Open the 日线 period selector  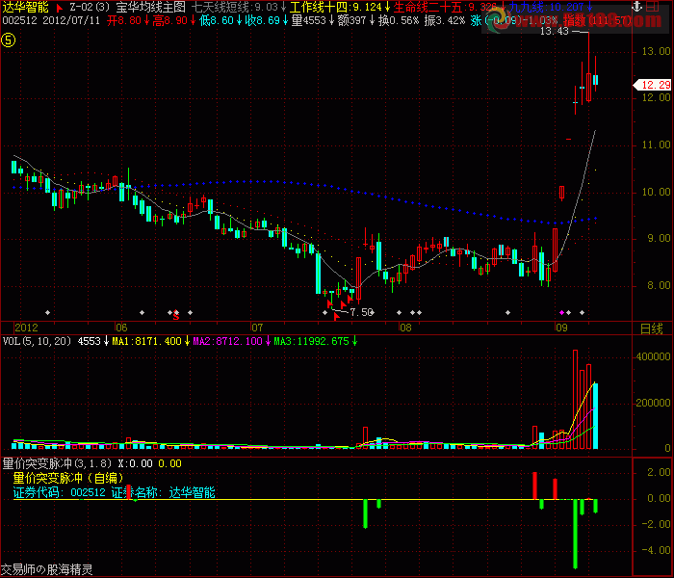[652, 328]
